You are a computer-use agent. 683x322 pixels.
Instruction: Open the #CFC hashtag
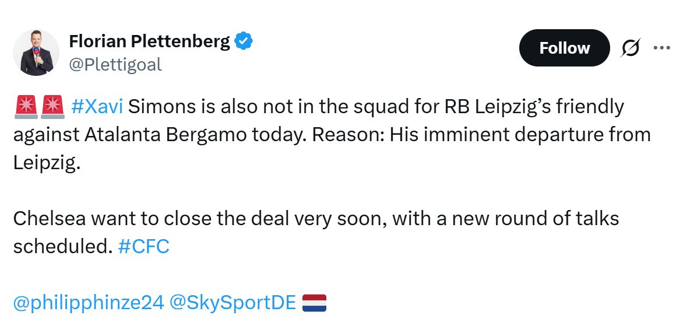[x=143, y=247]
